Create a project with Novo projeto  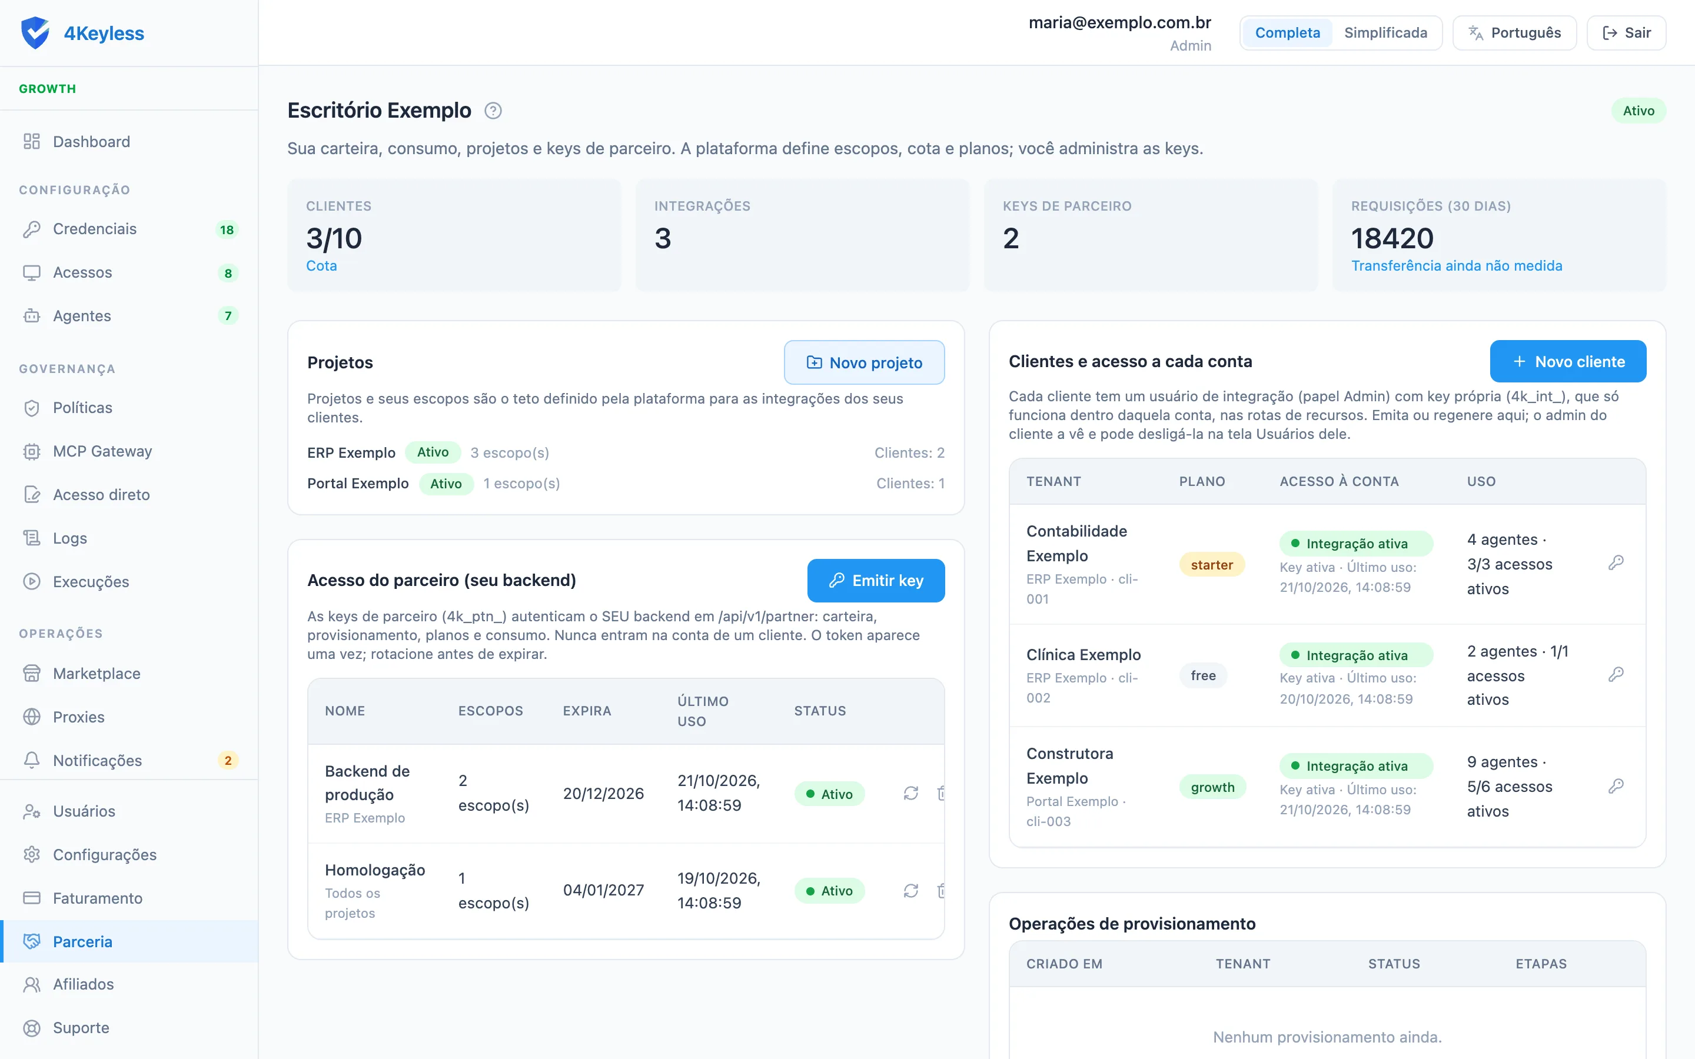863,362
